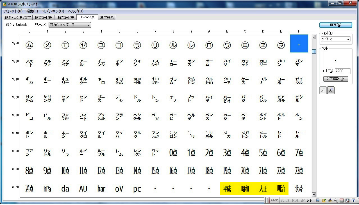The height and width of the screenshot is (205, 359).
Task: Click the calendar-style character palette icon on language bar
Action: [x=342, y=201]
